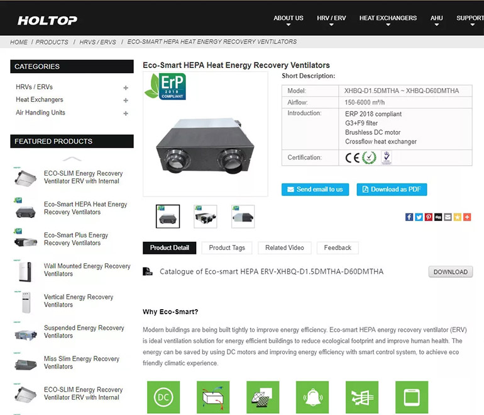Go to HOME in breadcrumb

pyautogui.click(x=18, y=42)
